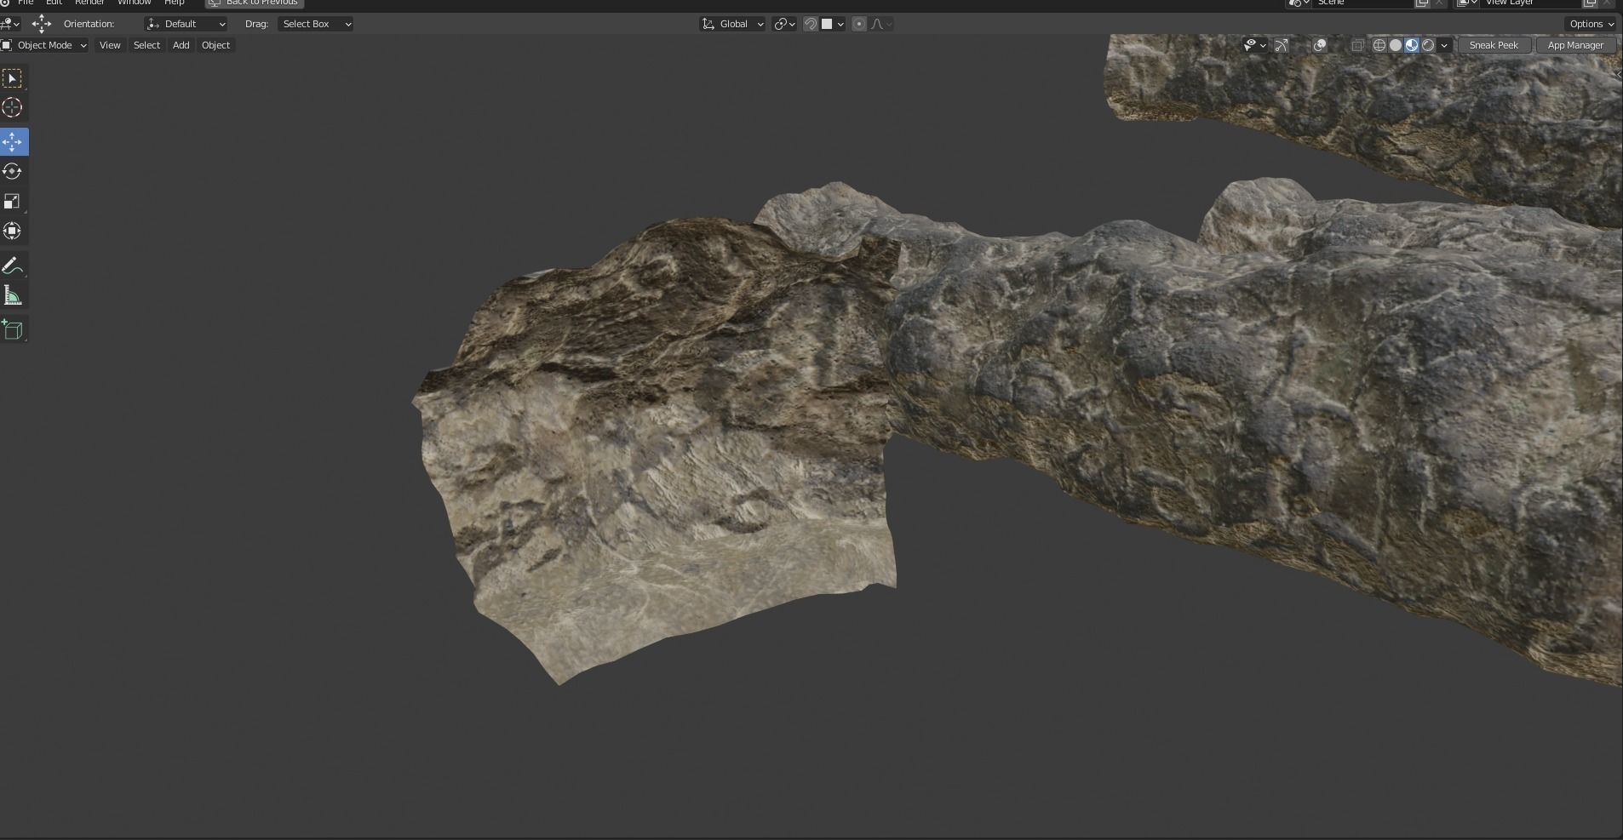Click the View Layer name field
Image resolution: width=1623 pixels, height=840 pixels.
(1530, 3)
